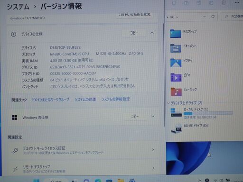This screenshot has height=182, width=243.
Task: Open the システムの詳細設定 link
Action: pyautogui.click(x=115, y=99)
